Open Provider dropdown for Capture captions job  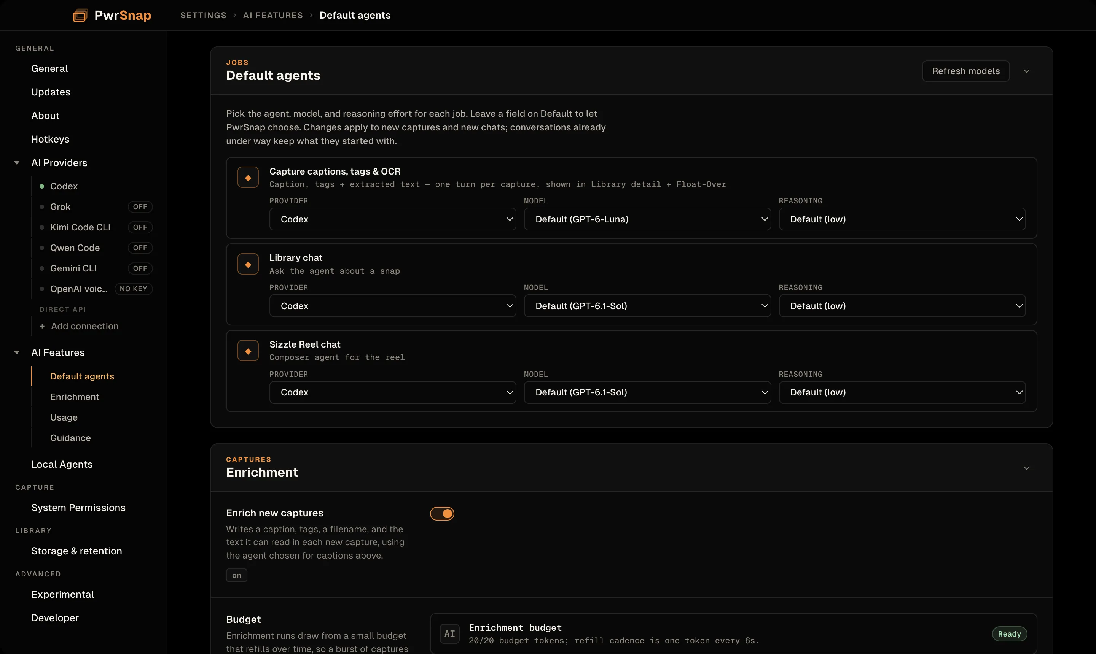[392, 219]
